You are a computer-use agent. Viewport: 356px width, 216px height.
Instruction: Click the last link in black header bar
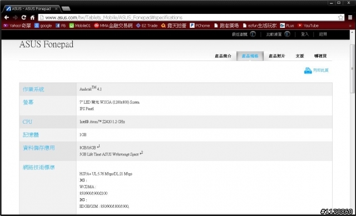323,34
